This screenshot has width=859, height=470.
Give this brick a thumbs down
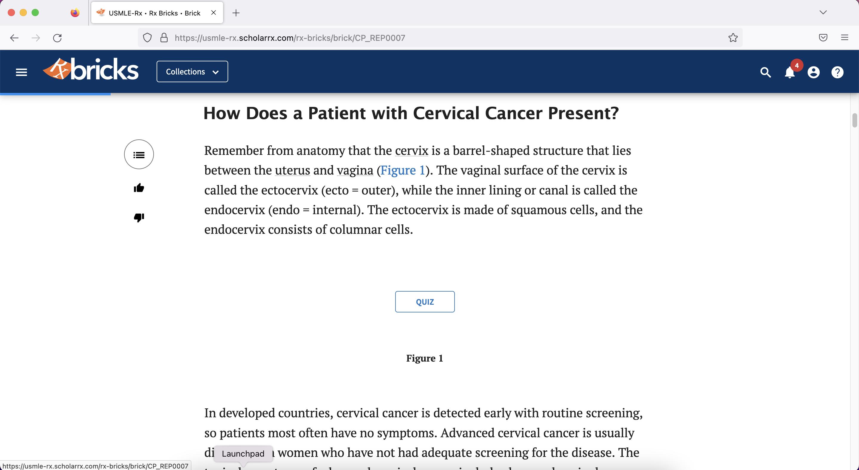pos(138,218)
